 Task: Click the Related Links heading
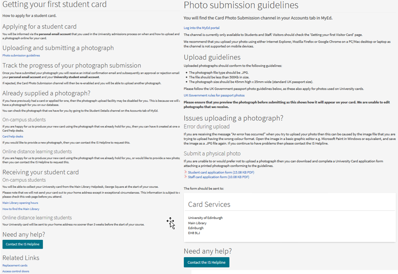[x=21, y=258]
